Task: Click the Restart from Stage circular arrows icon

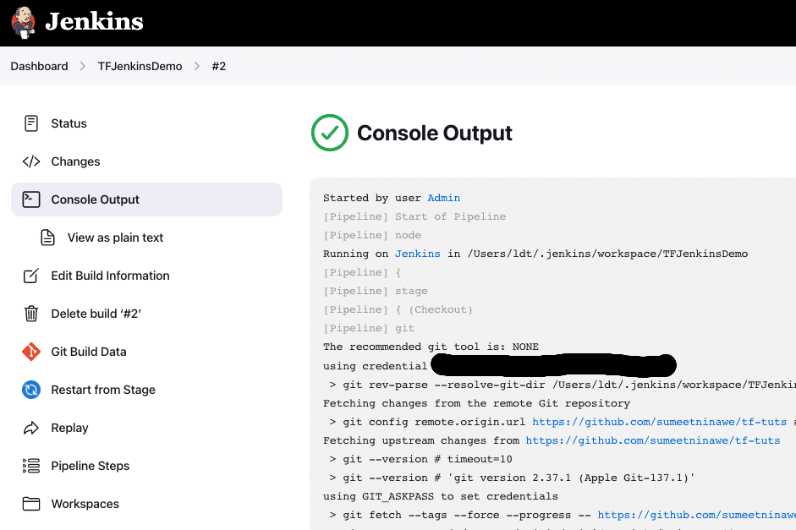Action: [x=31, y=390]
